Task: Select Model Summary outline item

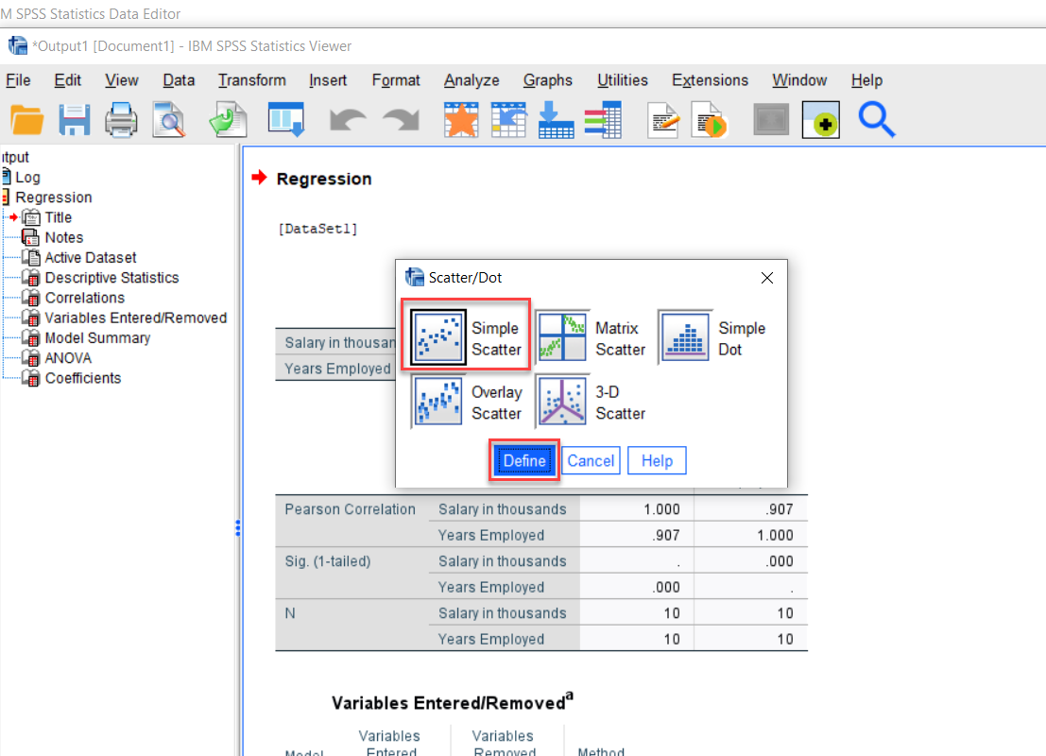Action: point(97,337)
